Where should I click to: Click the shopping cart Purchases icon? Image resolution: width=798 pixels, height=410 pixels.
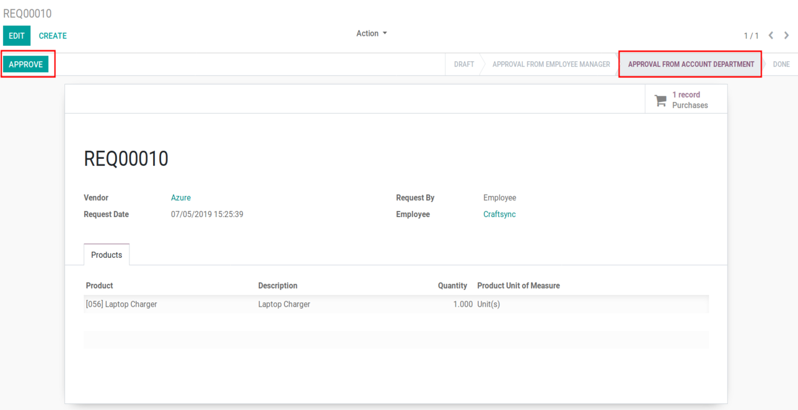pos(660,100)
